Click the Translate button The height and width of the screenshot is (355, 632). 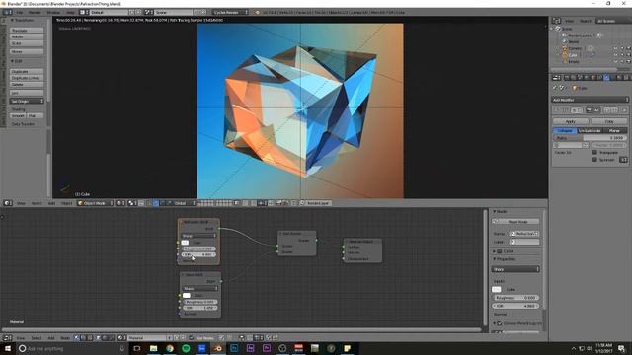tap(27, 31)
